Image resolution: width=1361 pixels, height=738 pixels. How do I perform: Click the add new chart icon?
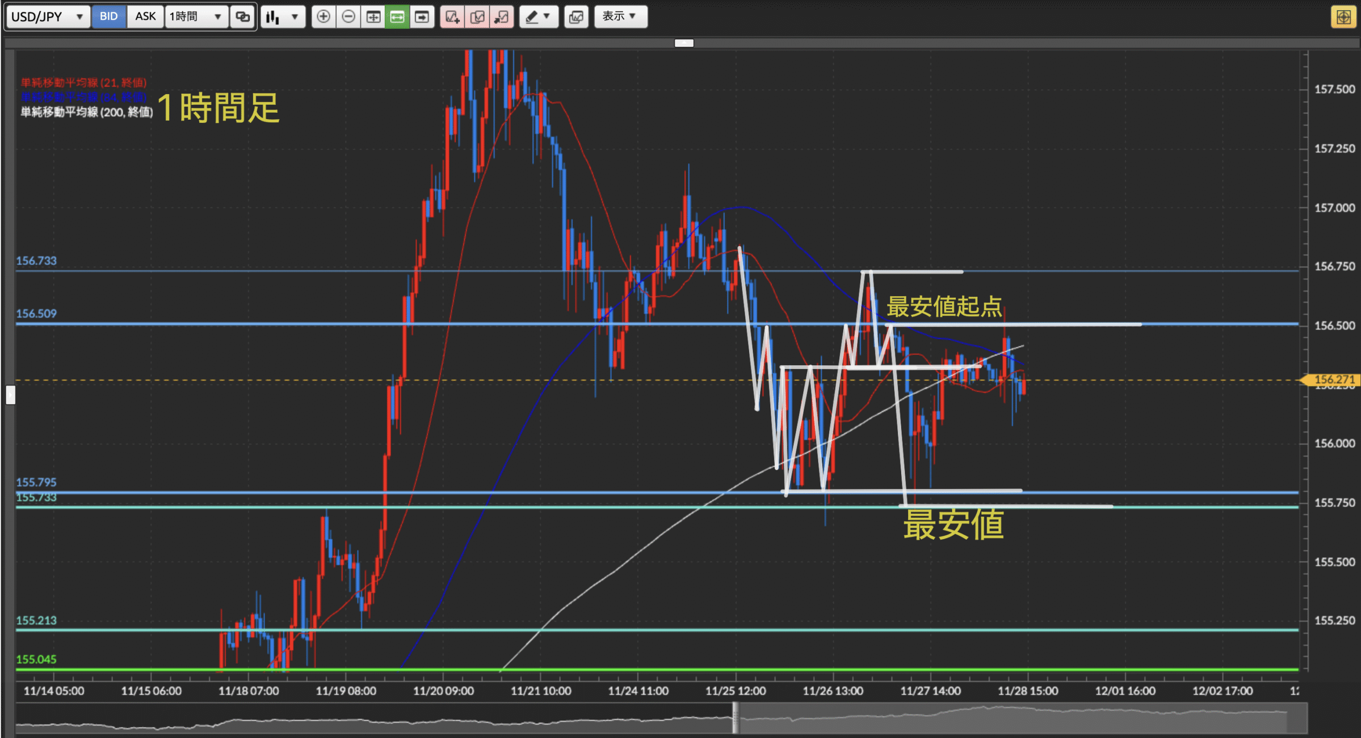coord(452,16)
